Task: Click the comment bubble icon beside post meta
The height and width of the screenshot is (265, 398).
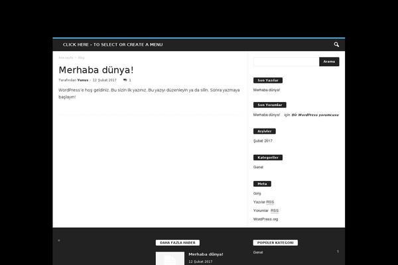Action: (125, 80)
